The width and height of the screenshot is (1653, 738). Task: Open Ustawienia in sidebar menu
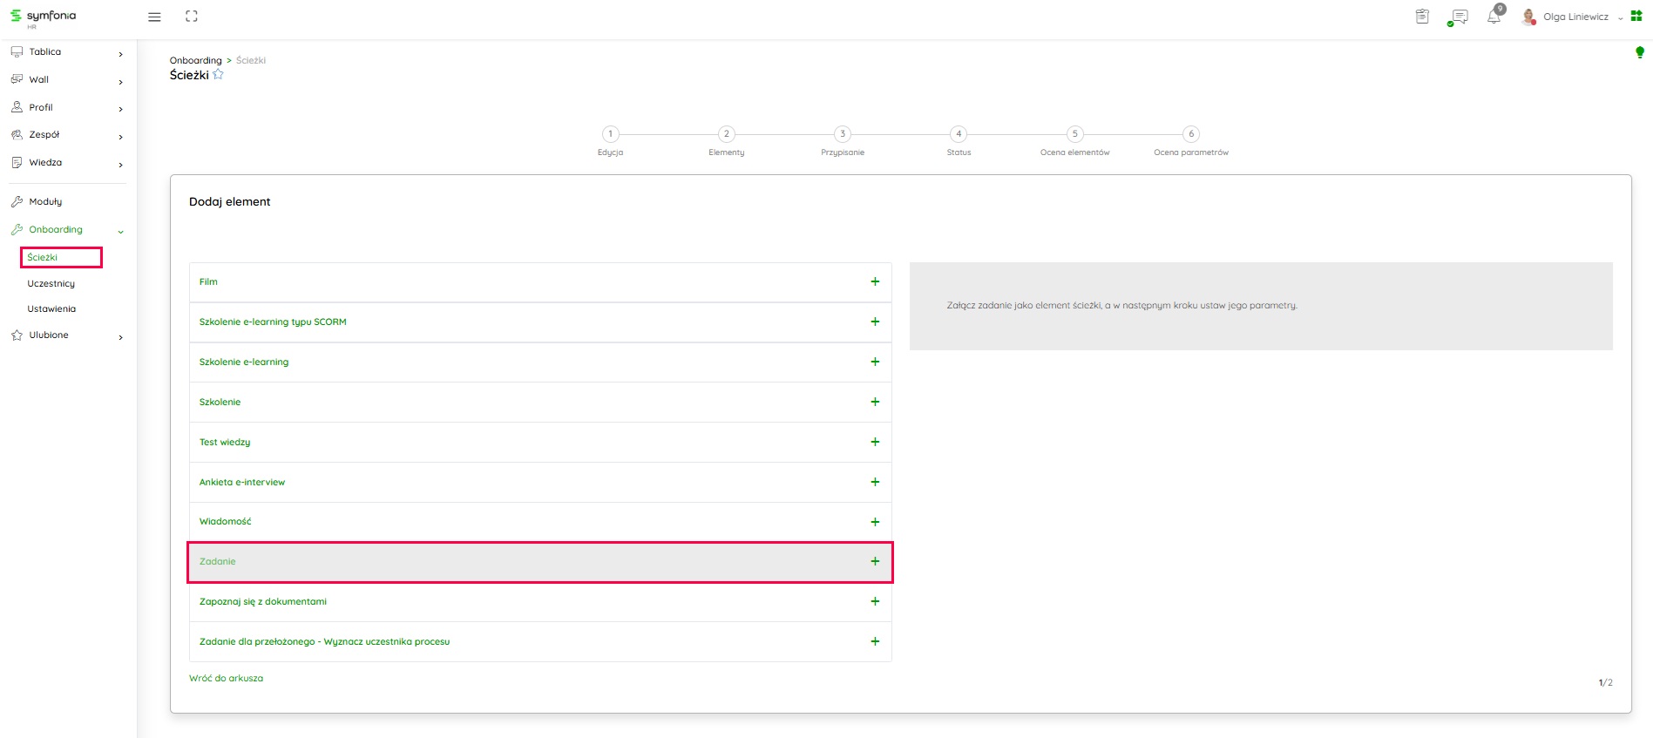point(51,309)
